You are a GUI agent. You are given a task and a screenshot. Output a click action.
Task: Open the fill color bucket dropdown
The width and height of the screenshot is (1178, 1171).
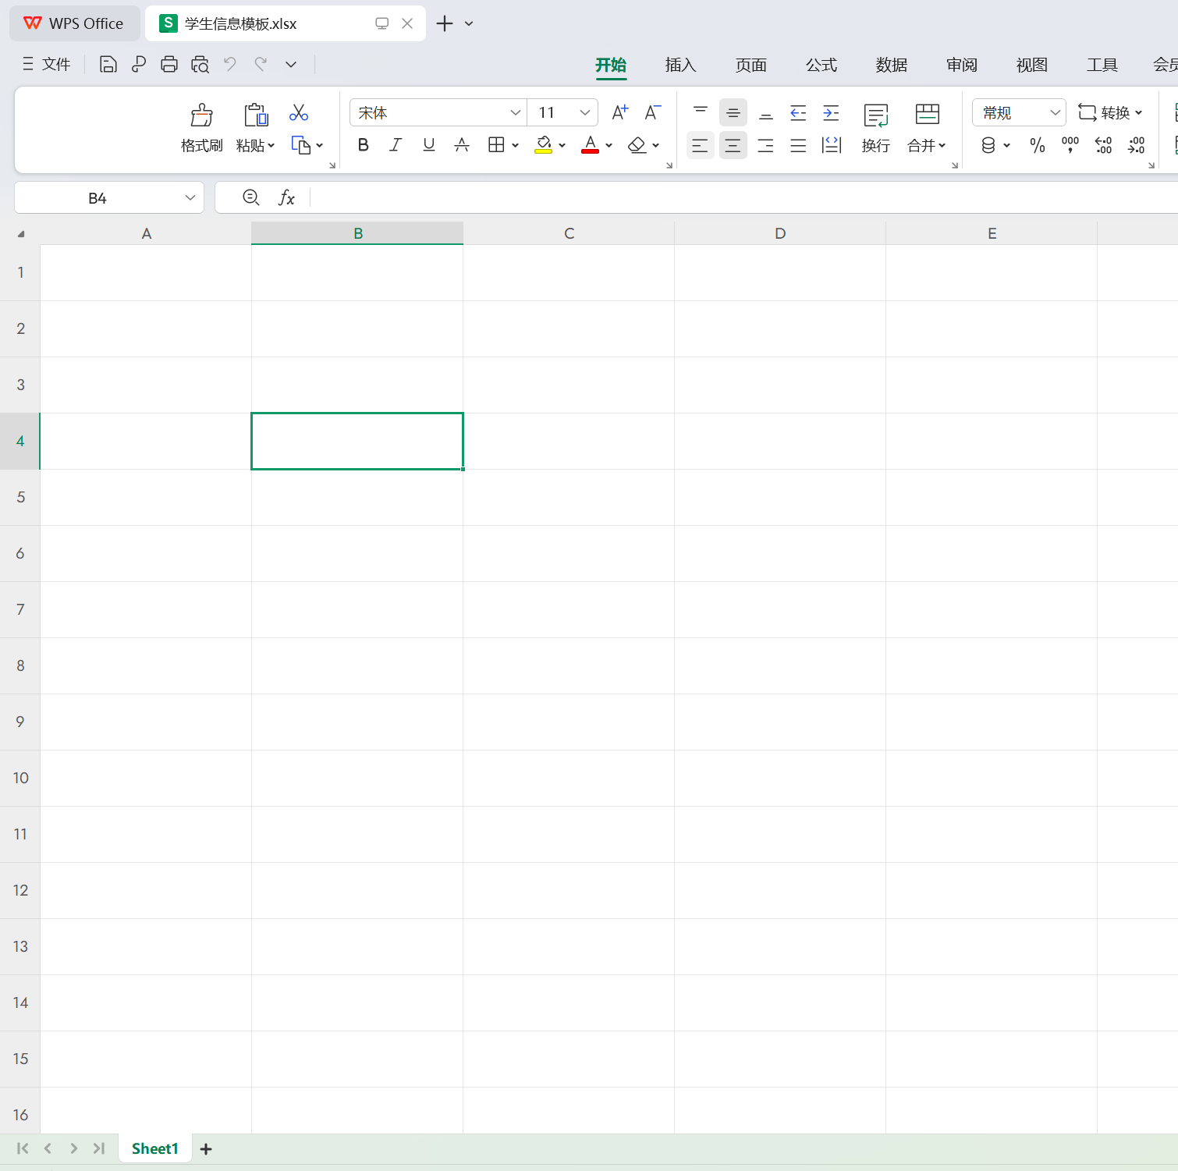coord(562,146)
